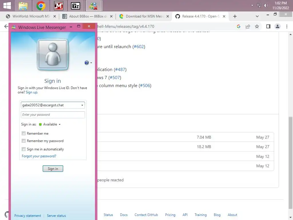This screenshot has width=293, height=220.
Task: Open GitHub footer Docs link
Action: click(x=124, y=215)
